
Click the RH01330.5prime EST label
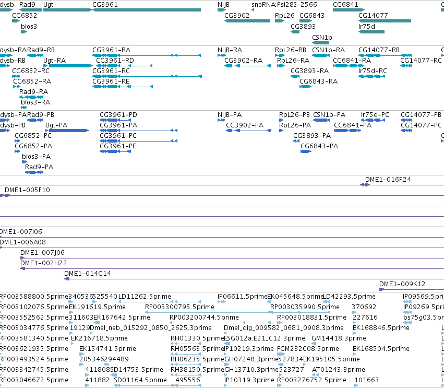197,338
